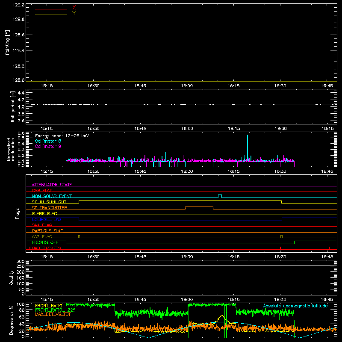
Task: Click the raised orange SC_TRANSMITTER pulse segment
Action: (x=199, y=206)
